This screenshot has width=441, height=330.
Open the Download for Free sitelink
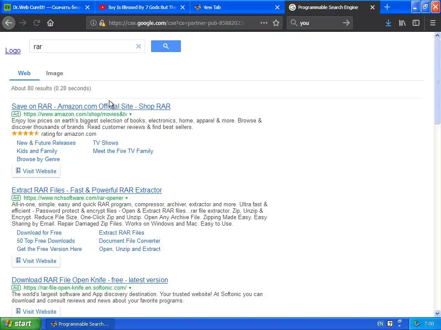tap(39, 232)
